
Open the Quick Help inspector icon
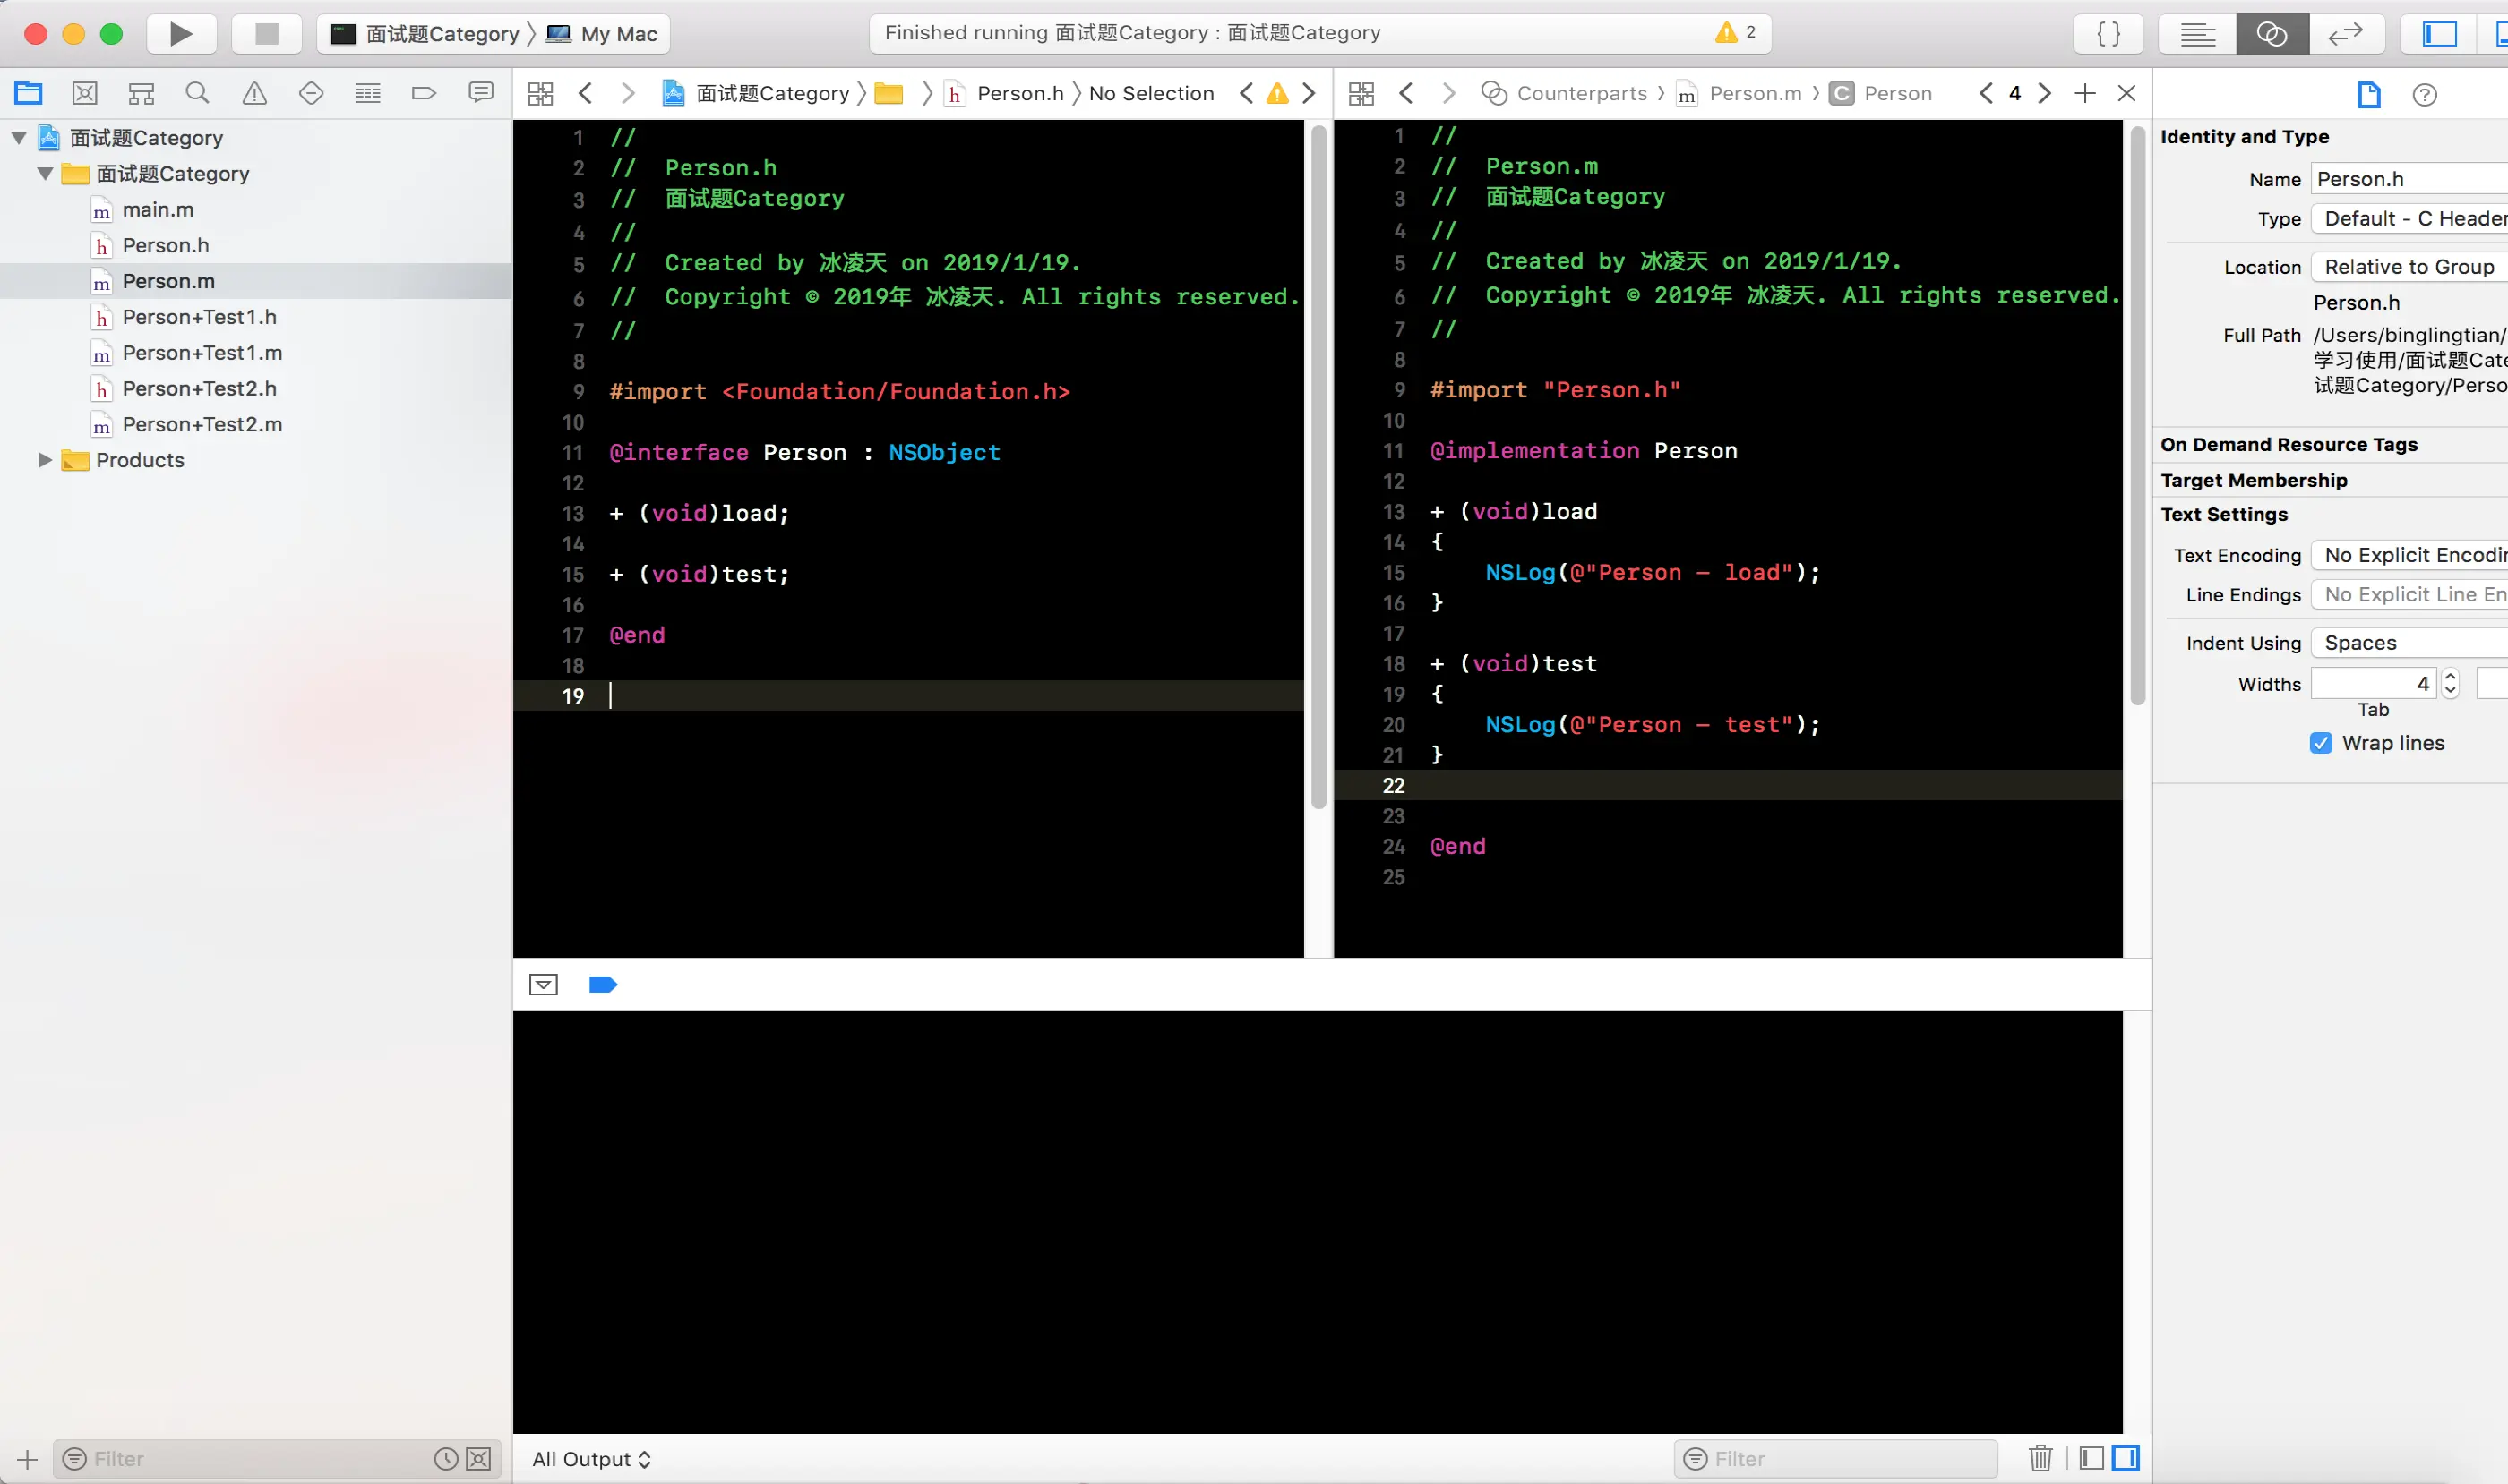tap(2424, 95)
